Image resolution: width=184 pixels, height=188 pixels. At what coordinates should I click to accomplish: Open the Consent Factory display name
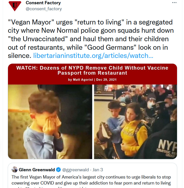coord(43,3)
